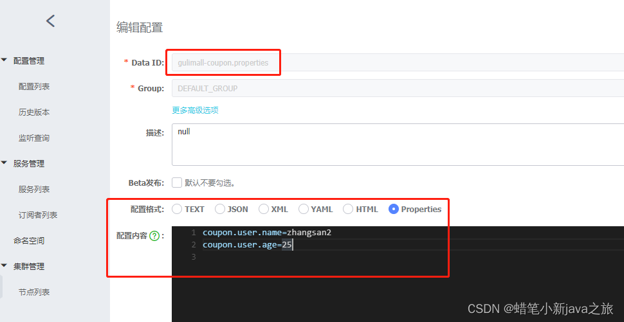Image resolution: width=624 pixels, height=322 pixels.
Task: Focus the Data ID field
Action: coord(398,62)
